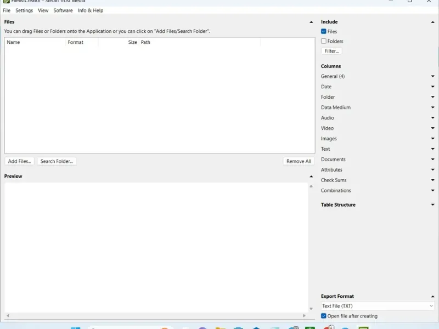Expand the Folder columns group
The width and height of the screenshot is (439, 329).
[432, 97]
